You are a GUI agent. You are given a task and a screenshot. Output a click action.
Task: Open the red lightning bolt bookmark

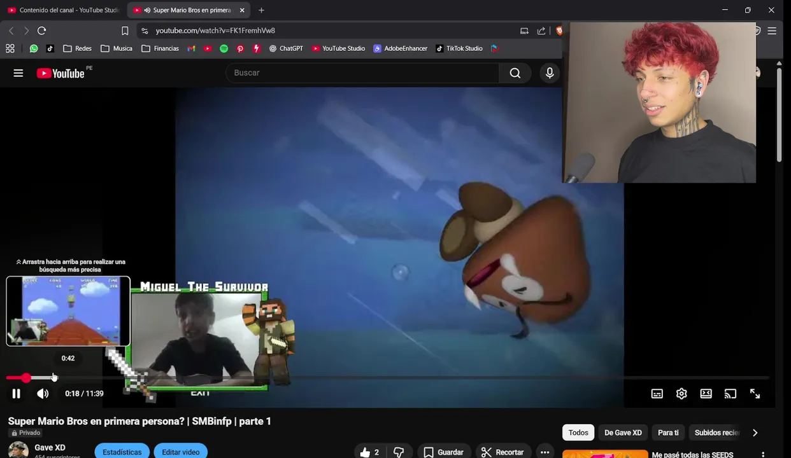tap(257, 48)
